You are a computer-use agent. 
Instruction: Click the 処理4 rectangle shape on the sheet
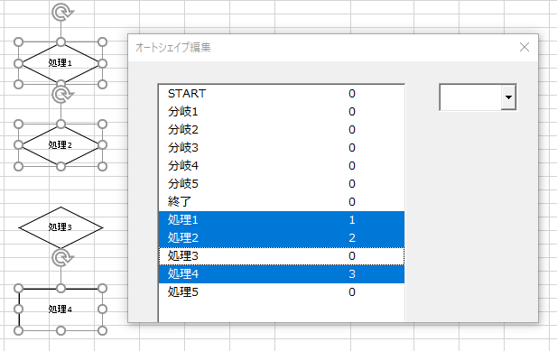click(x=60, y=309)
